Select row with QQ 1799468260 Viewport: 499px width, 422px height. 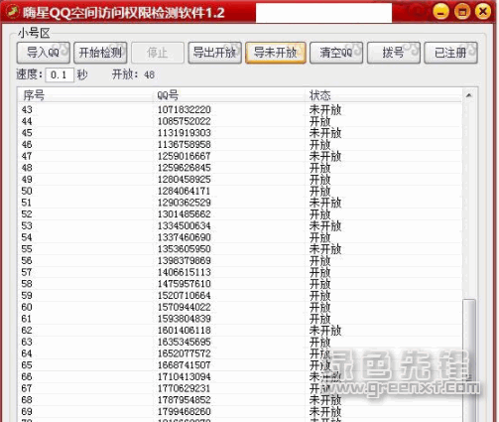point(240,411)
